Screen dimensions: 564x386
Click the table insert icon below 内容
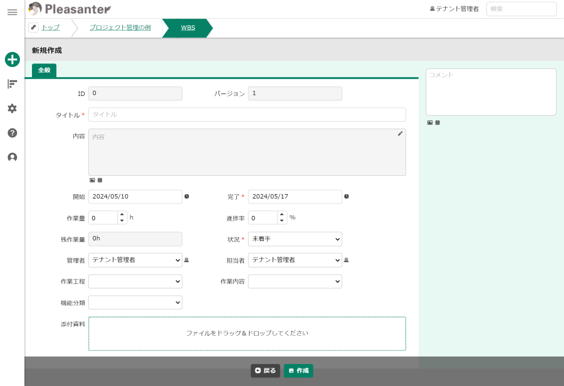click(x=100, y=180)
